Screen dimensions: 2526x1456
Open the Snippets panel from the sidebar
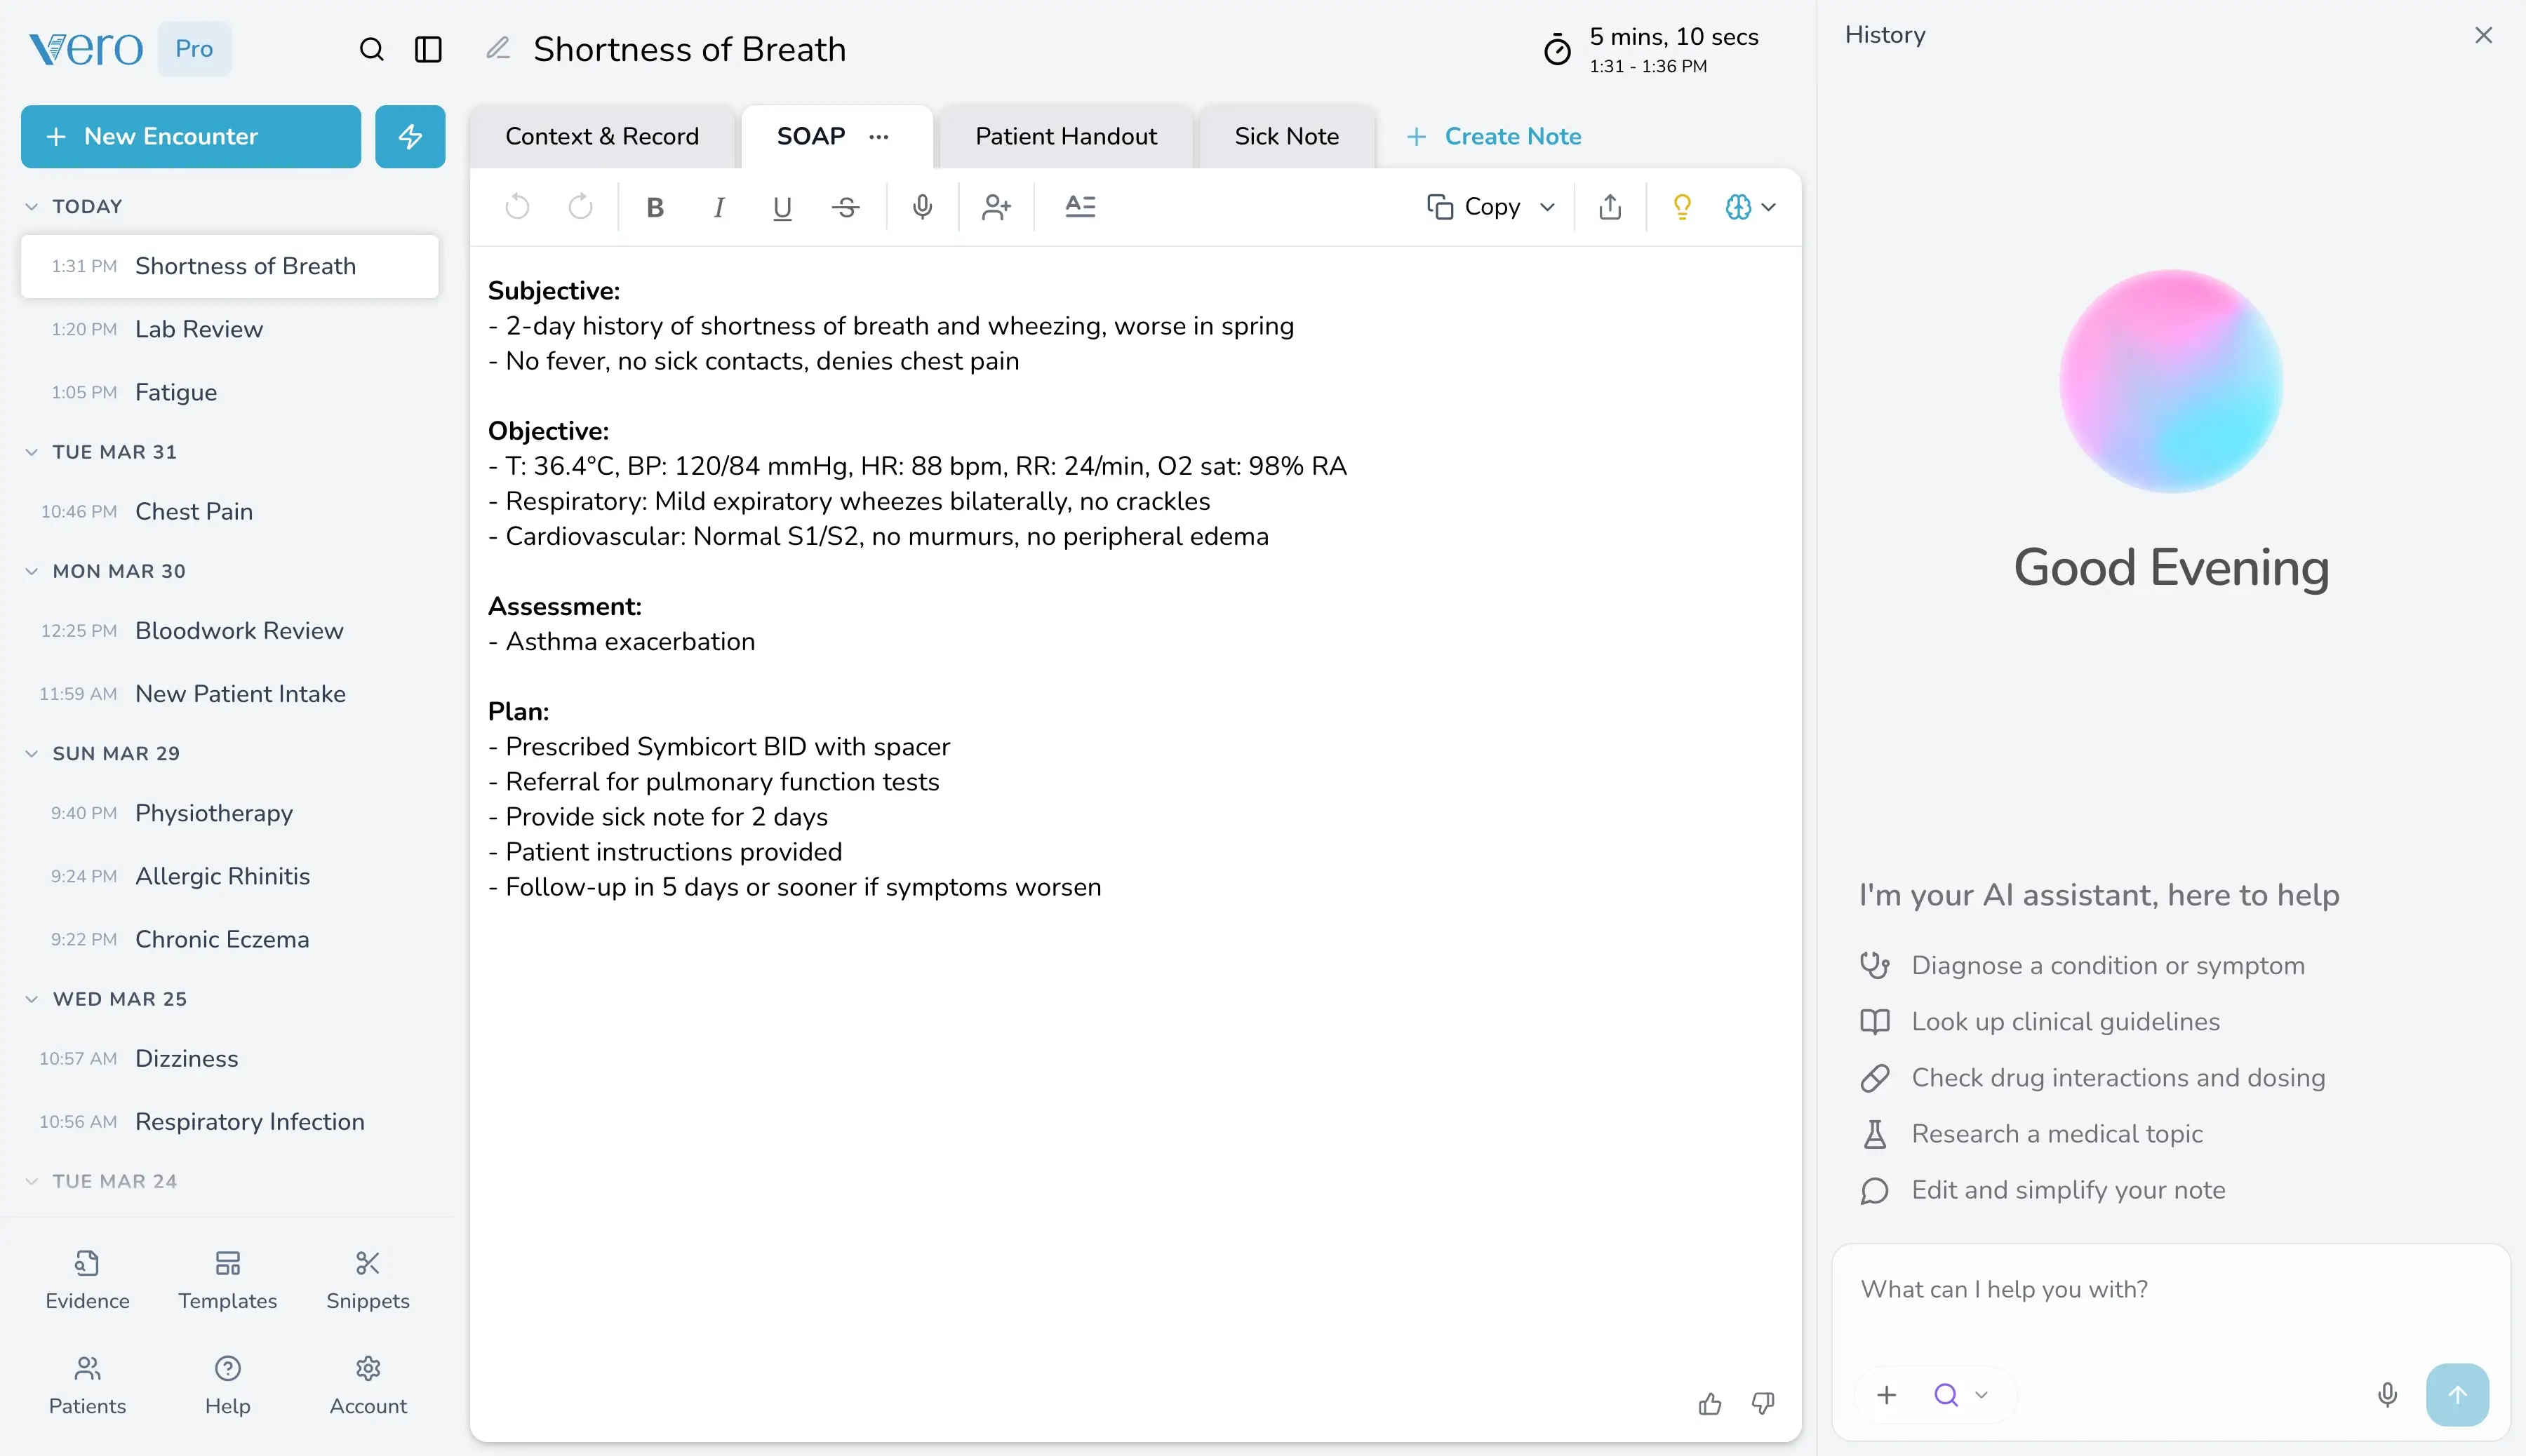click(367, 1280)
